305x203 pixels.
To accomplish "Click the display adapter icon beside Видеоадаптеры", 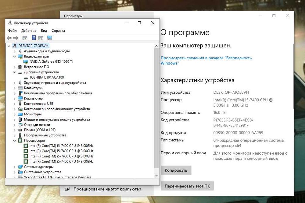I will (20, 57).
